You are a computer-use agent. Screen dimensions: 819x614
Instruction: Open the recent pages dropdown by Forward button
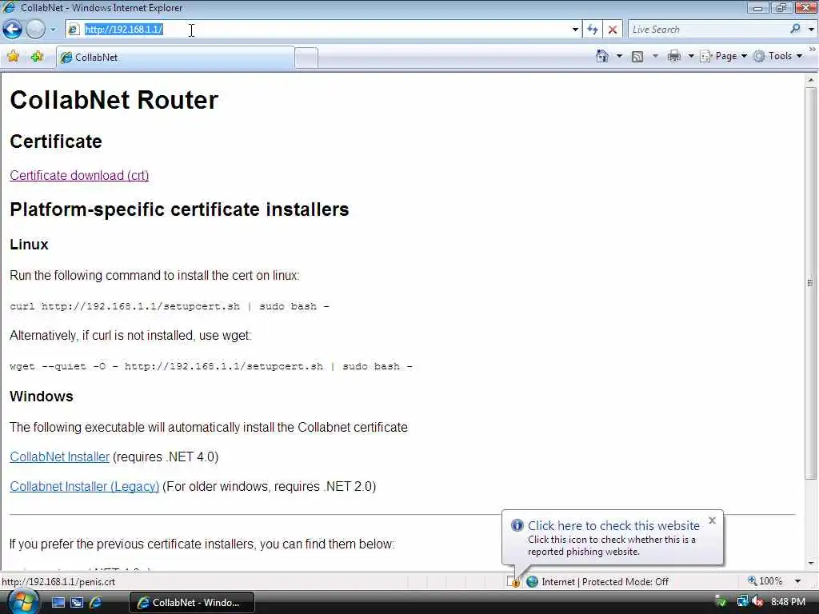pyautogui.click(x=53, y=30)
